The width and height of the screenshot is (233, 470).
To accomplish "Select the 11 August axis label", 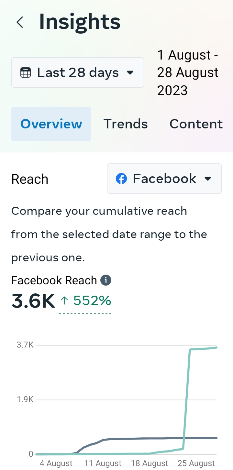I will click(x=103, y=464).
